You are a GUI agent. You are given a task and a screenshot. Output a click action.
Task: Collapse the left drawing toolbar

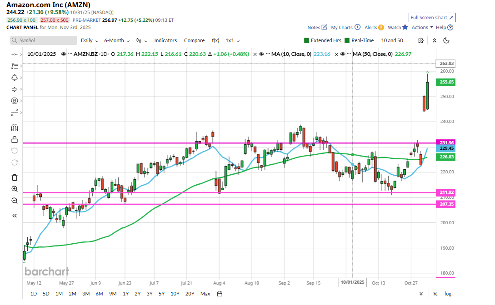coord(15,216)
